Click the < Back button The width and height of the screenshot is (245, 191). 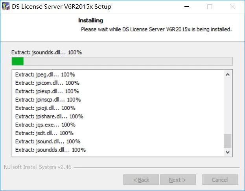click(x=141, y=180)
